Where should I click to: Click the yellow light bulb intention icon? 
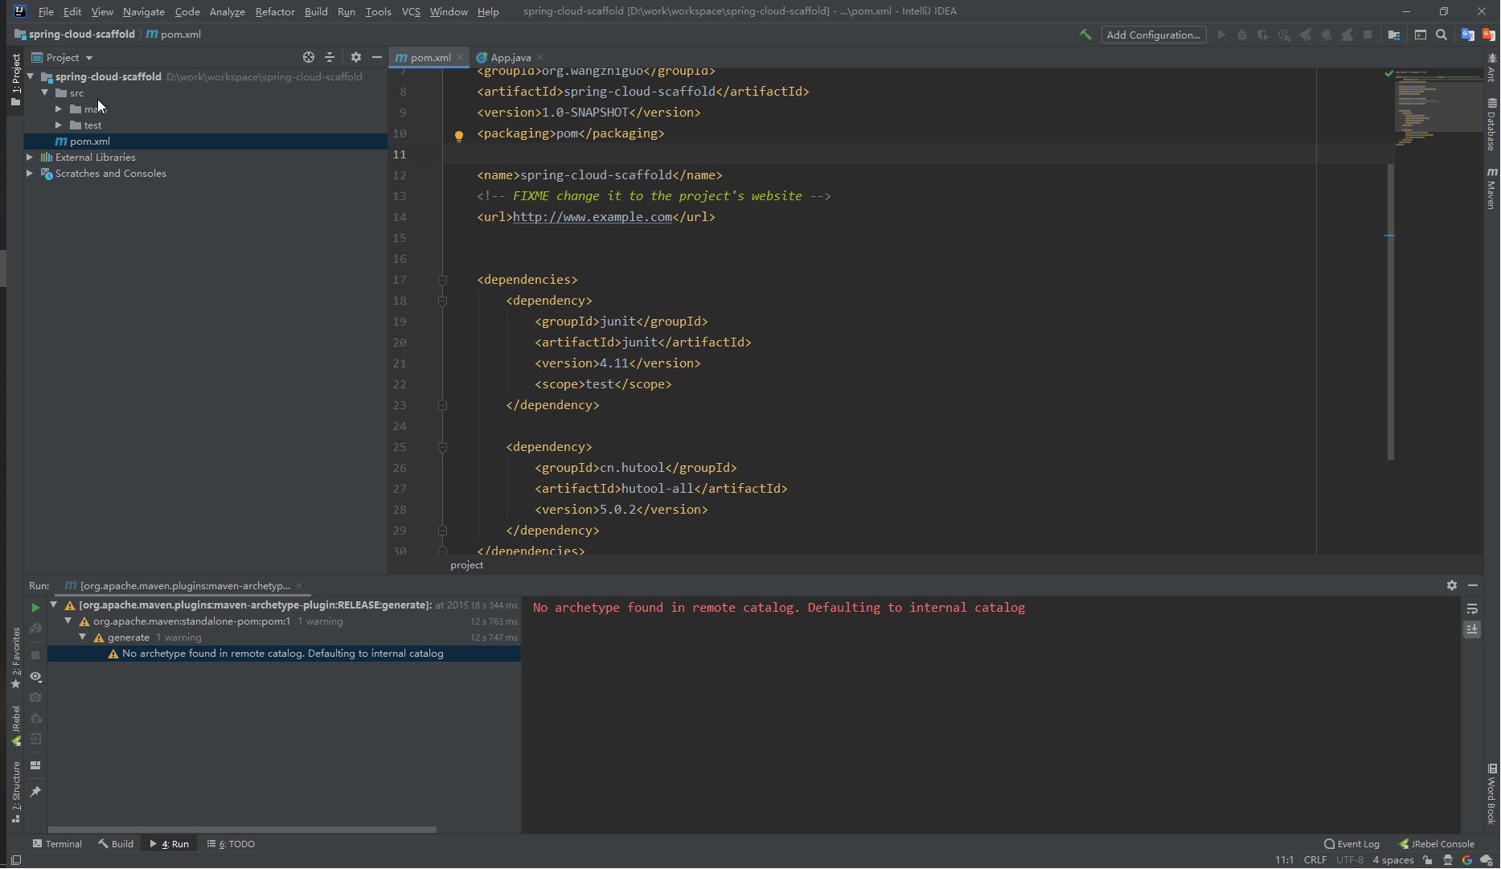coord(459,136)
